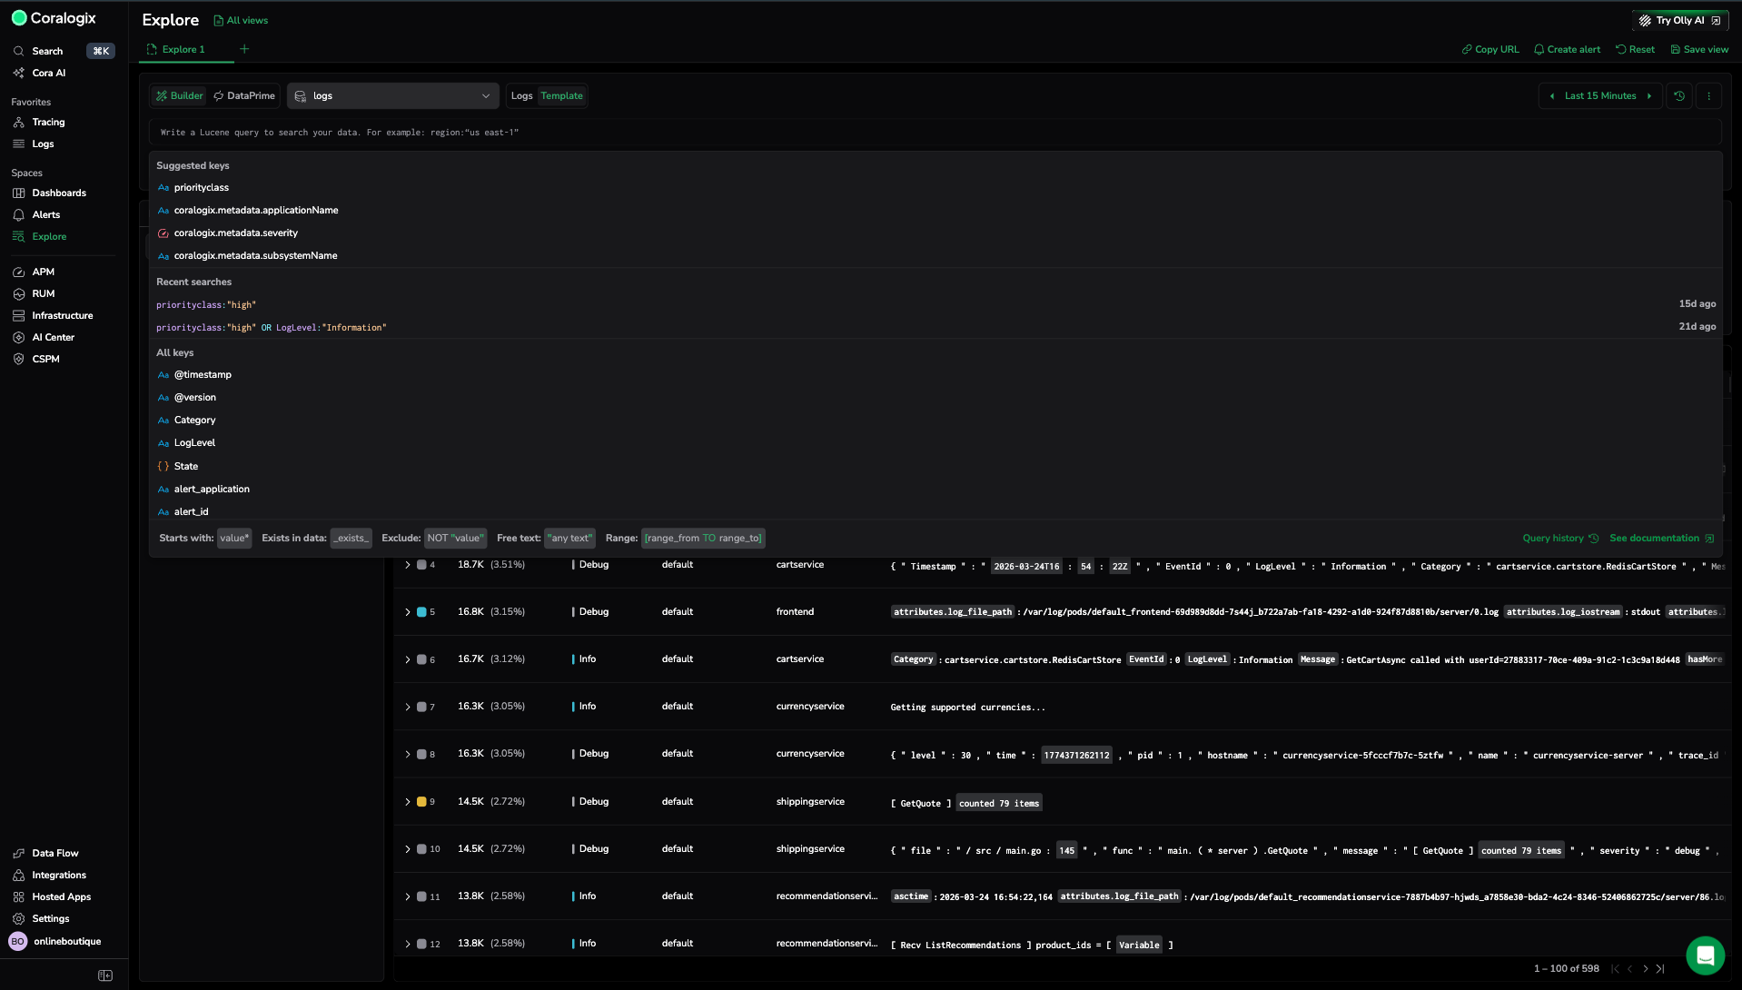1742x990 pixels.
Task: Open CSPM from the sidebar
Action: (x=45, y=359)
